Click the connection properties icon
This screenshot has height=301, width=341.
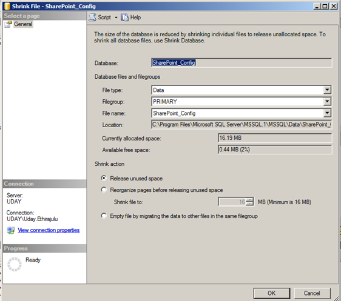(11, 230)
